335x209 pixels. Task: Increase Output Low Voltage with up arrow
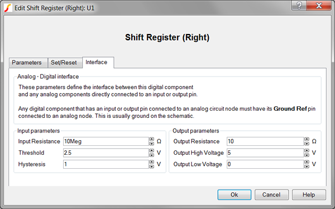307,162
